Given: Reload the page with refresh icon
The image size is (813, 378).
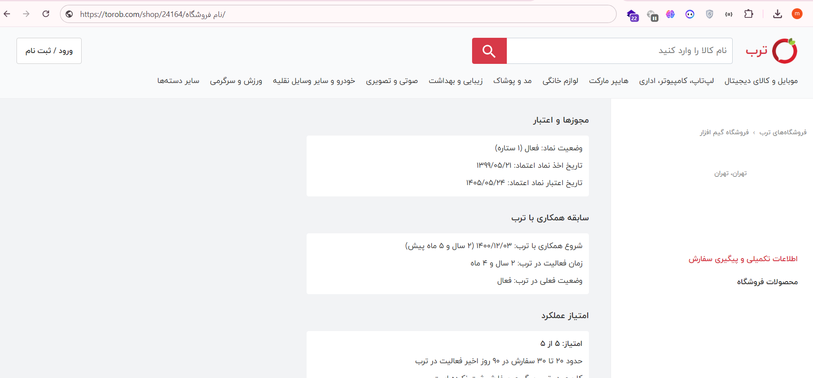Looking at the screenshot, I should tap(46, 14).
